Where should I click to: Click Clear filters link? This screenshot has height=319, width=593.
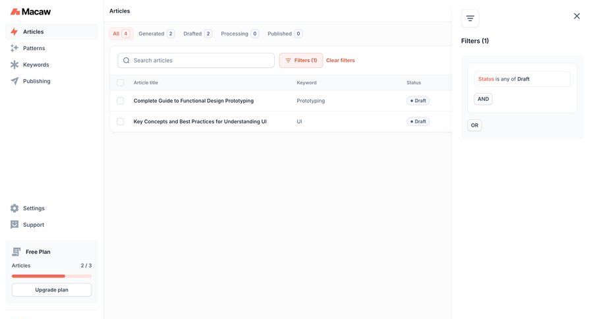pos(341,61)
